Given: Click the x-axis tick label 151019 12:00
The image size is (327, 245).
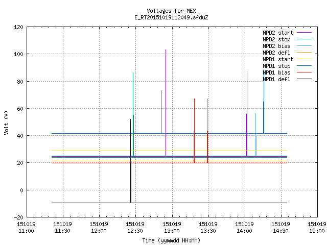Looking at the screenshot, I should click(99, 228).
